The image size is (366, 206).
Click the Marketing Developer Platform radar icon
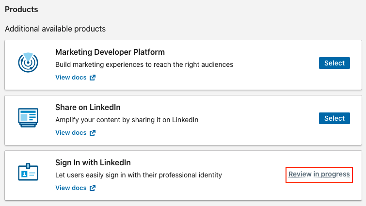click(x=28, y=63)
